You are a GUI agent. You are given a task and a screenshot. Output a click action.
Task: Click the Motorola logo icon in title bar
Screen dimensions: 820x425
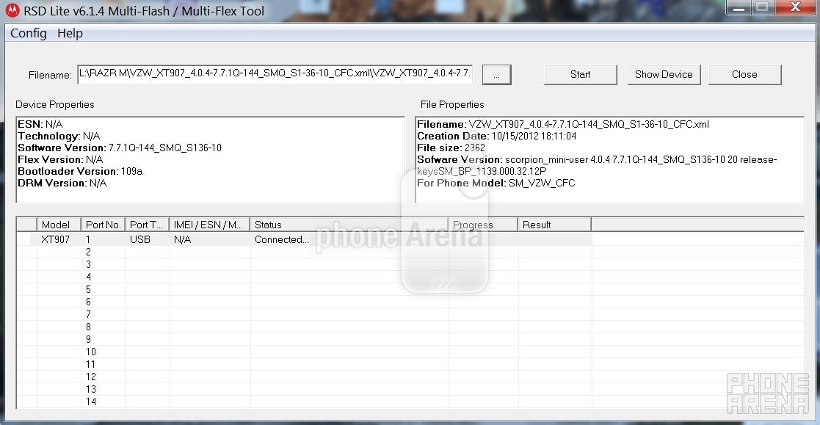(12, 10)
